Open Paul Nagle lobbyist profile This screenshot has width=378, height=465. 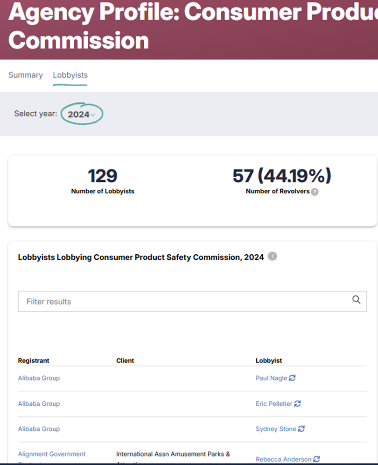pos(271,378)
